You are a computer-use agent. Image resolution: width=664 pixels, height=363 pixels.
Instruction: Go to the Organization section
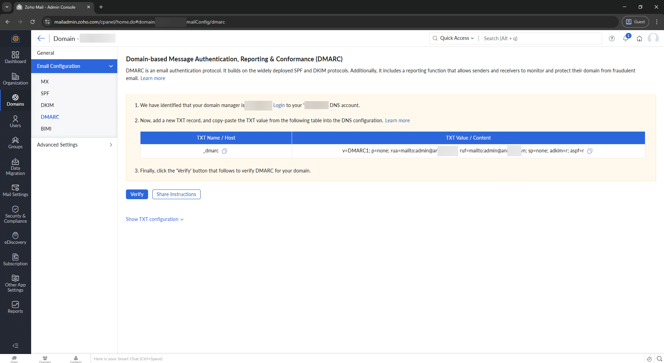15,79
